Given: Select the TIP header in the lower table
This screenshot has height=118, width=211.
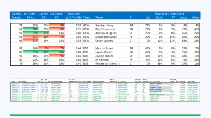Looking at the screenshot, I should point(39,81).
